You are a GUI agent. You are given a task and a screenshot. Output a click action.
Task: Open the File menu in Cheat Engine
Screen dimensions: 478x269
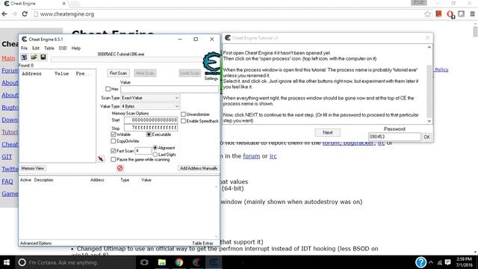(24, 48)
